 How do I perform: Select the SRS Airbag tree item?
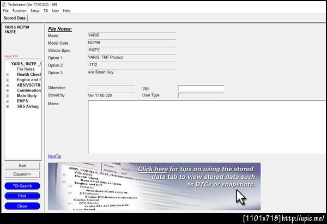click(28, 106)
